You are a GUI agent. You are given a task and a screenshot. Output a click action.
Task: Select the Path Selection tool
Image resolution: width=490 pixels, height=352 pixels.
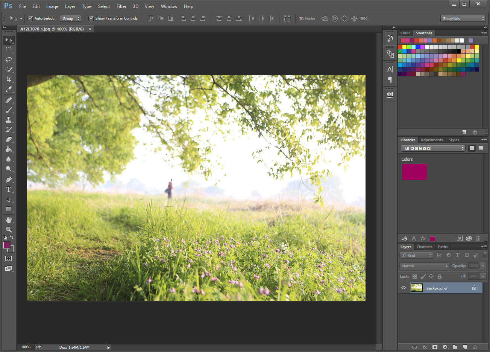pos(9,199)
